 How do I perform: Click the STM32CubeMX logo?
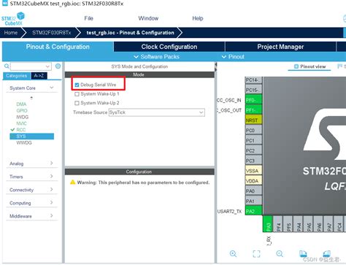coord(13,19)
